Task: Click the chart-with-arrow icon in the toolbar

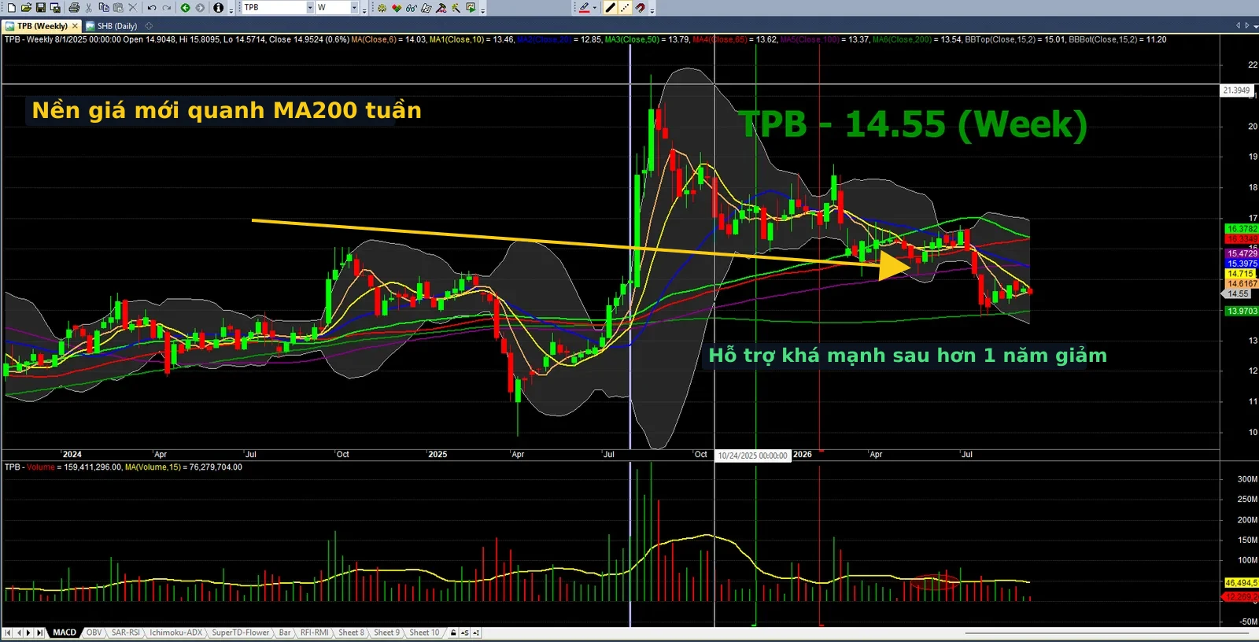Action: (x=471, y=8)
